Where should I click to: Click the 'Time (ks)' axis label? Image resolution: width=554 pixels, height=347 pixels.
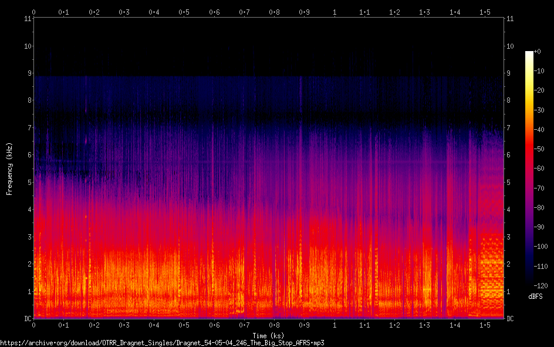(268, 335)
